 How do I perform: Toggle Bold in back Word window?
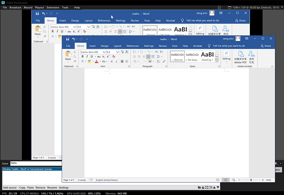(53, 31)
